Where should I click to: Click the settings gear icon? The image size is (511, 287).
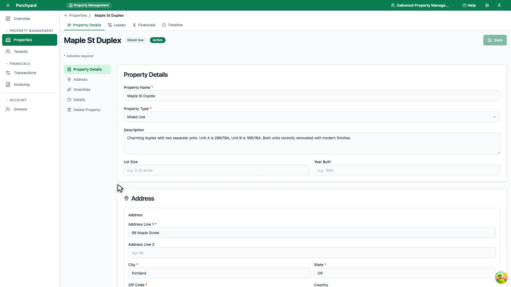(487, 5)
